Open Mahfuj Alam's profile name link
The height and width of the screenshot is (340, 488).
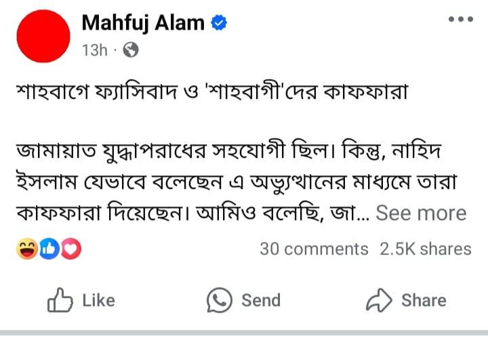click(x=142, y=23)
